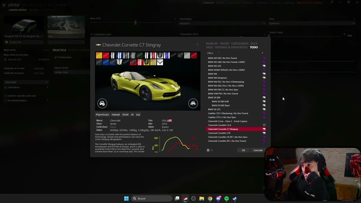Viewport: 361px width, 203px height.
Task: Switch to the TAGS tab
Action: (x=209, y=47)
